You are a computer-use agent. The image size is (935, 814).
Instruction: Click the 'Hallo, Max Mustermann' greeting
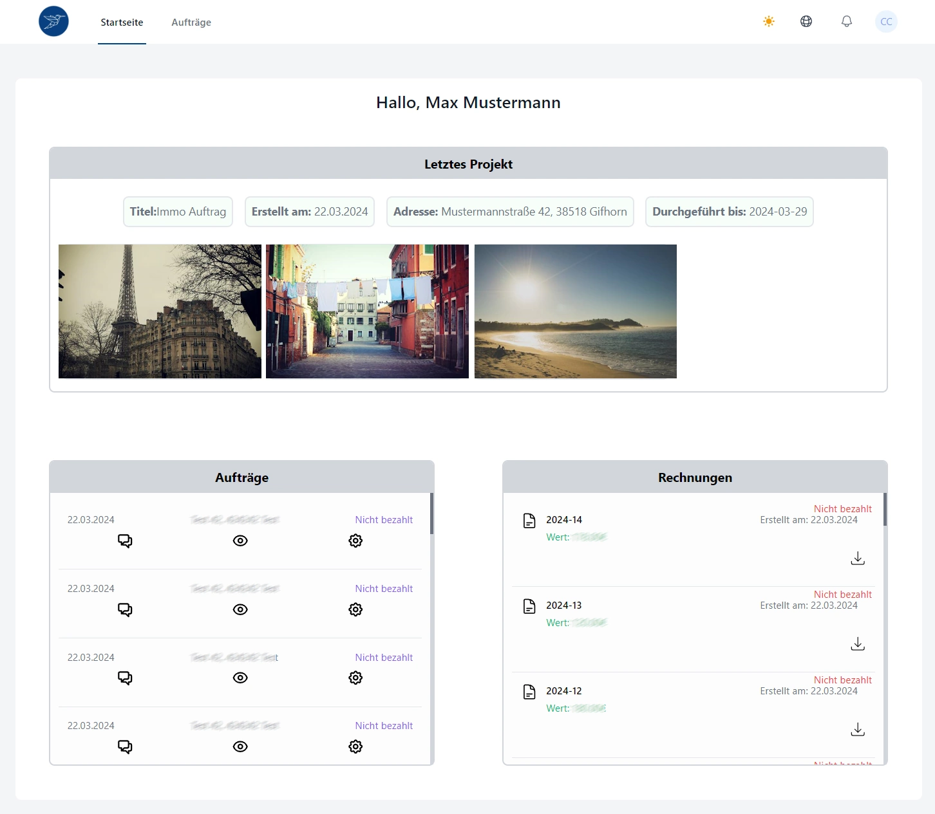468,102
